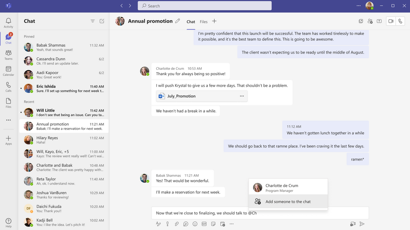Screen dimensions: 410x230
Task: Open the July_Promotion Word document
Action: 181,96
